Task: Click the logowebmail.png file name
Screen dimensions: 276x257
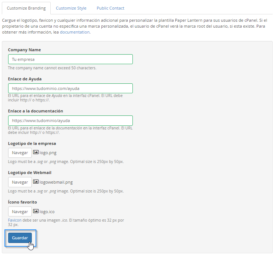Action: (56, 182)
